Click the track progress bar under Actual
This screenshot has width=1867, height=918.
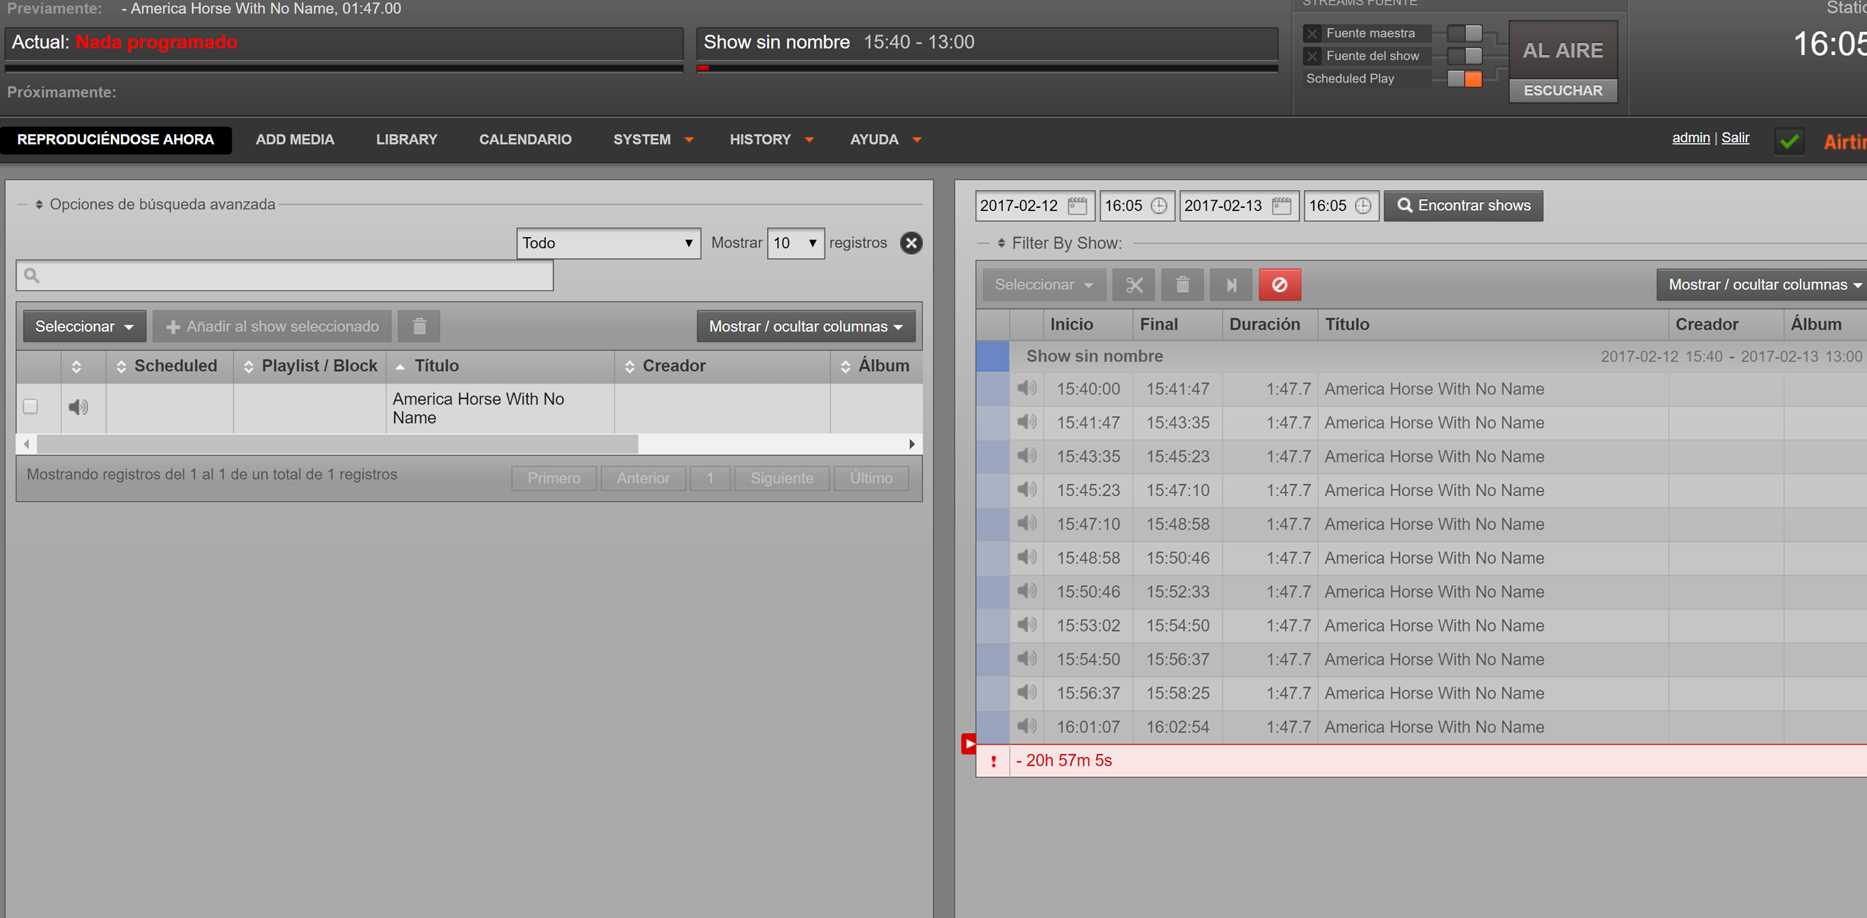(344, 69)
